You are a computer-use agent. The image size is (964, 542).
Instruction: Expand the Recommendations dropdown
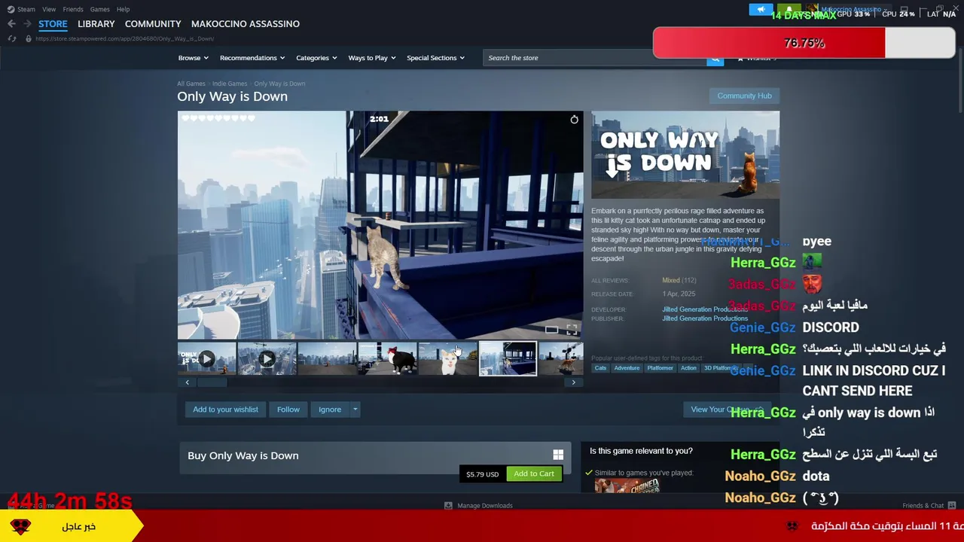point(252,58)
